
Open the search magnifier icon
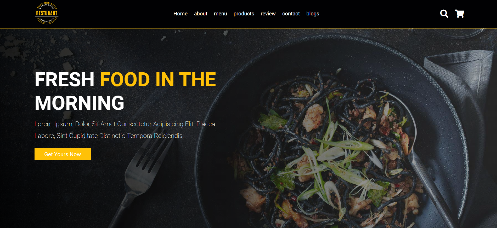point(444,14)
